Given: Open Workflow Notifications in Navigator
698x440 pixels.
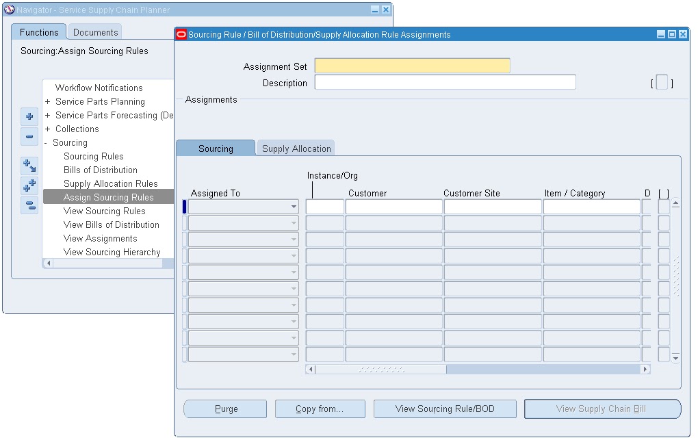Looking at the screenshot, I should (x=99, y=88).
